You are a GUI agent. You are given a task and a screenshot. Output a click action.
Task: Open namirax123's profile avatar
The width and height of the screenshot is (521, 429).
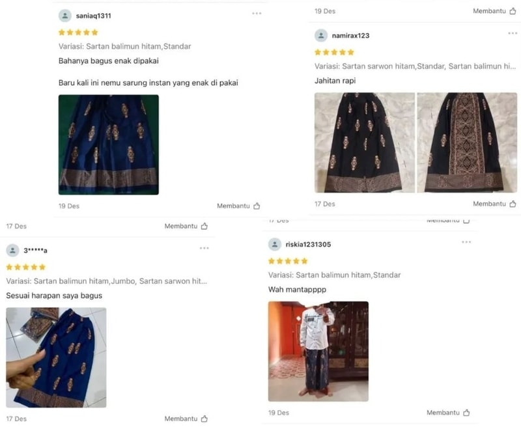click(x=321, y=36)
